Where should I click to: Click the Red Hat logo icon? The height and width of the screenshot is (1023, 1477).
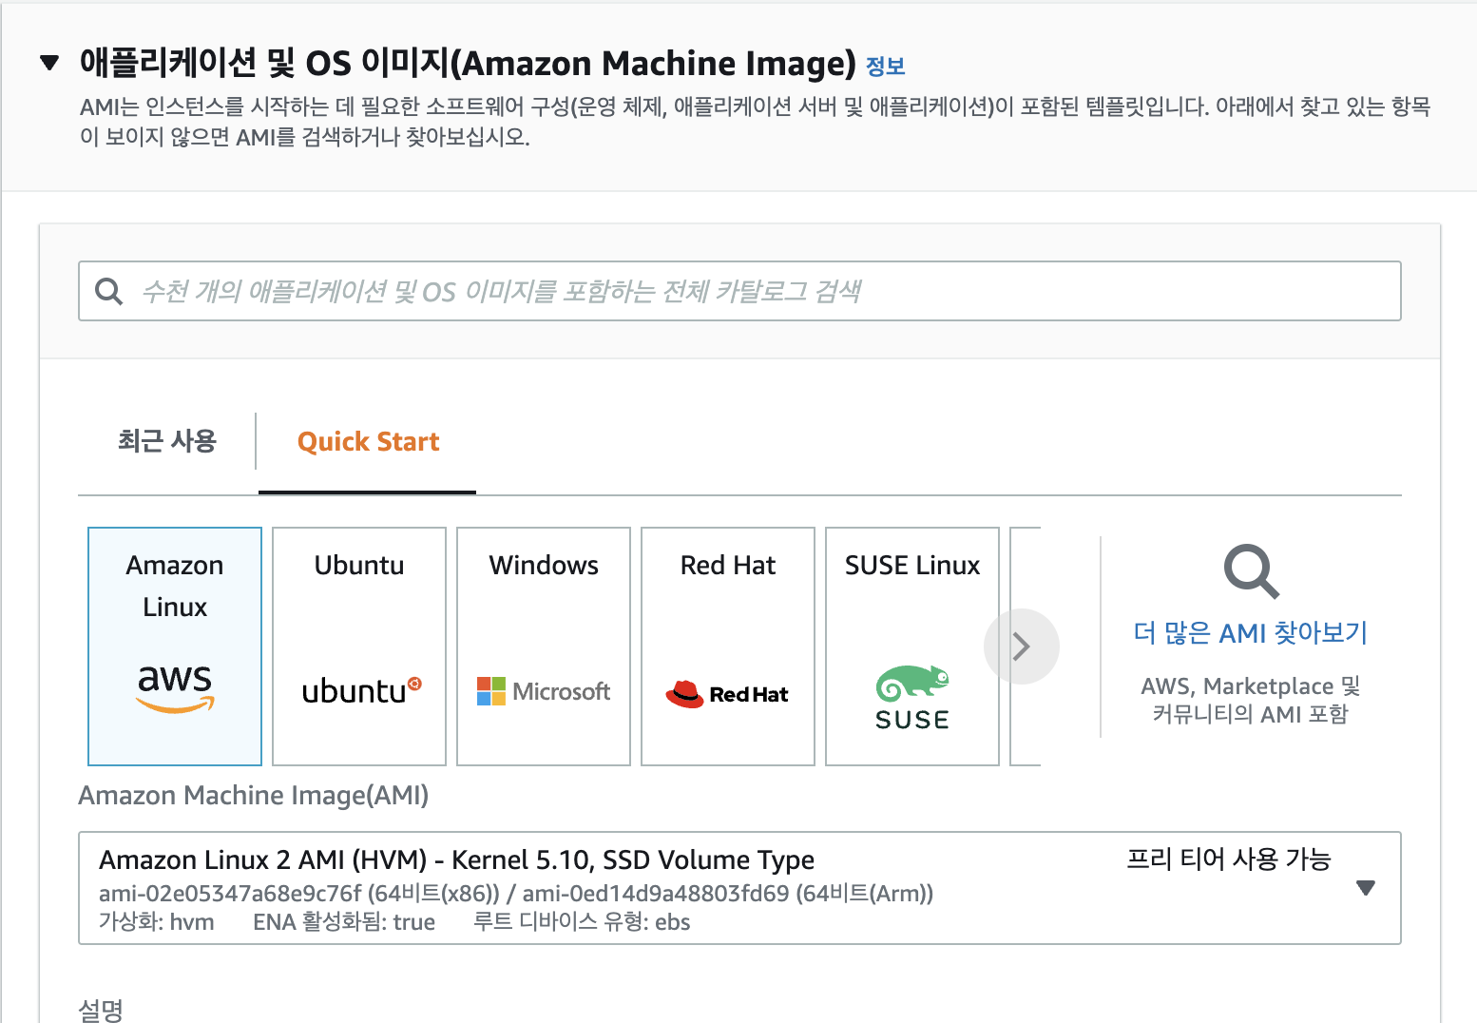coord(727,694)
